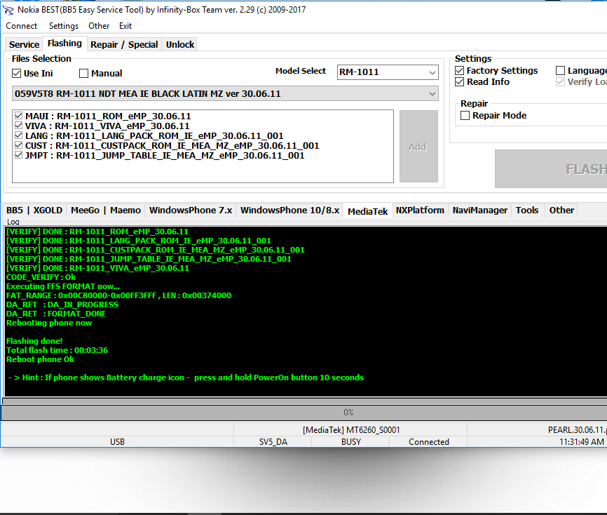Screen dimensions: 607x515
Task: Uncheck the MAUI ROM file checkbox
Action: tap(19, 116)
